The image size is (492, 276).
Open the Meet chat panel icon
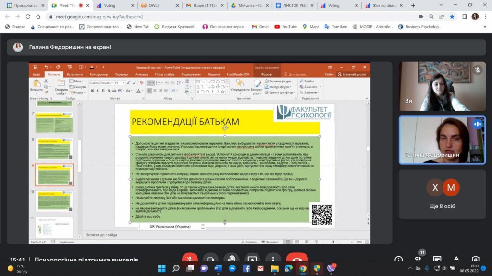(437, 260)
